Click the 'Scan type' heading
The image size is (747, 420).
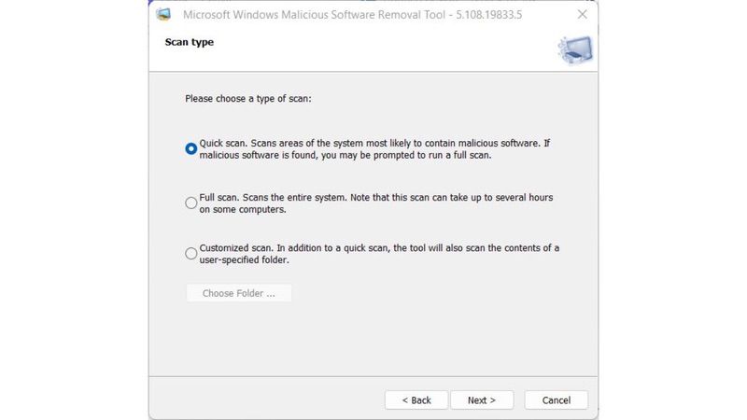(190, 42)
